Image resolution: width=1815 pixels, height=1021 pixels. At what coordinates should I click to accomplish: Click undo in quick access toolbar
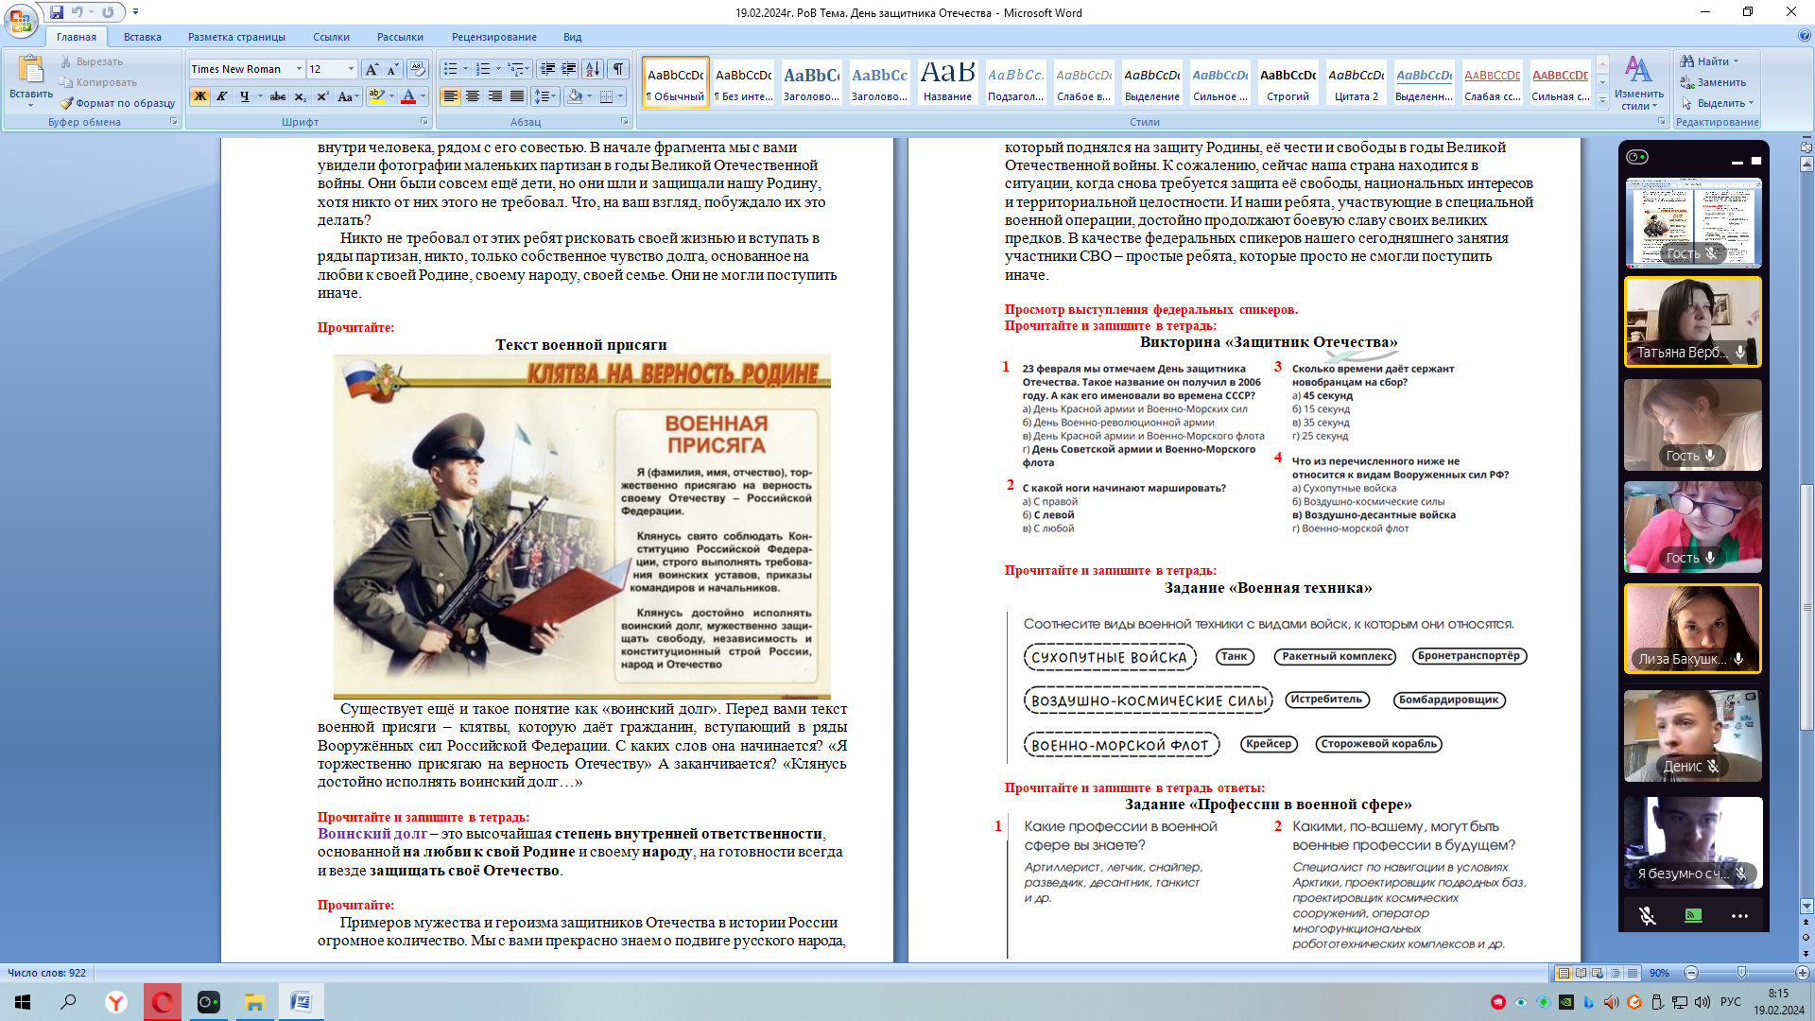click(78, 12)
